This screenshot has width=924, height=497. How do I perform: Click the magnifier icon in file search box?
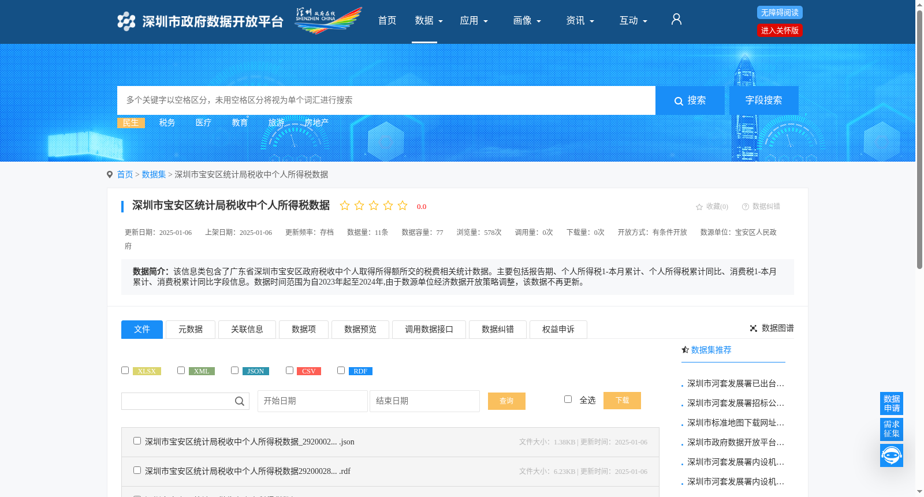[x=240, y=401]
